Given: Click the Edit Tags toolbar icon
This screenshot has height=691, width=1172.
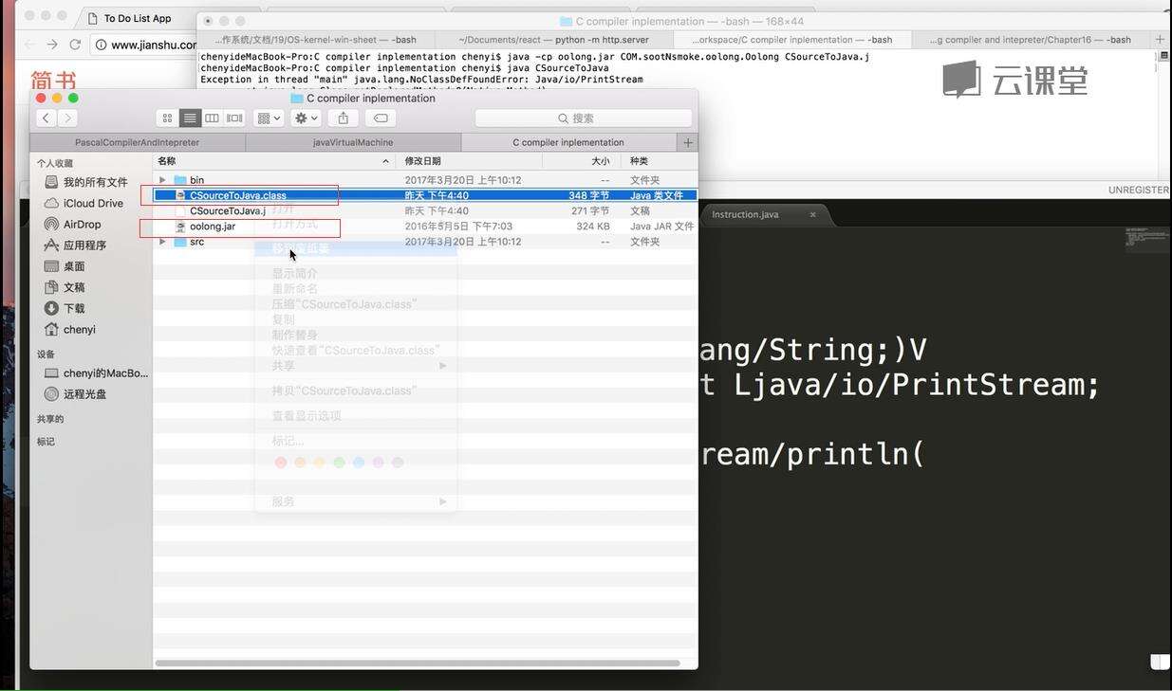Looking at the screenshot, I should 381,118.
